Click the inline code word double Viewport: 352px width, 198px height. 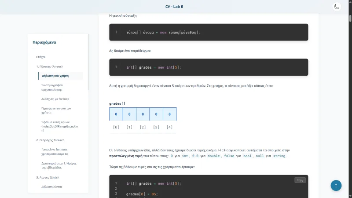click(213, 156)
